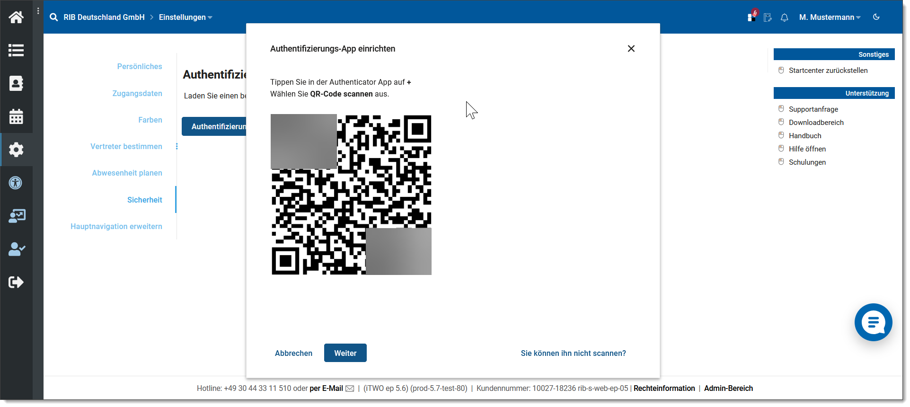
Task: Click Abbrechen to cancel setup
Action: click(x=293, y=354)
